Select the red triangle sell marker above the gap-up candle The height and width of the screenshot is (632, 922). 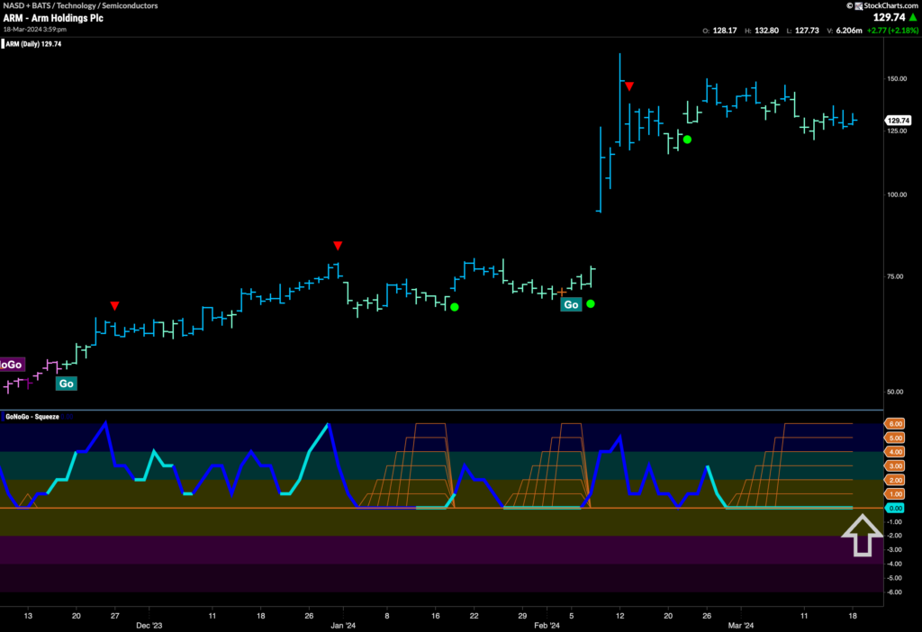(x=629, y=86)
